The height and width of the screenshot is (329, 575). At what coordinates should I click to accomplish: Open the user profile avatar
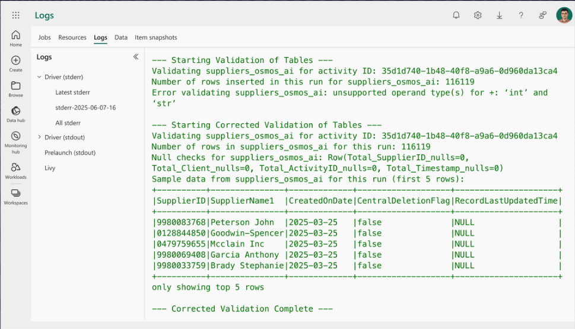[x=564, y=15]
